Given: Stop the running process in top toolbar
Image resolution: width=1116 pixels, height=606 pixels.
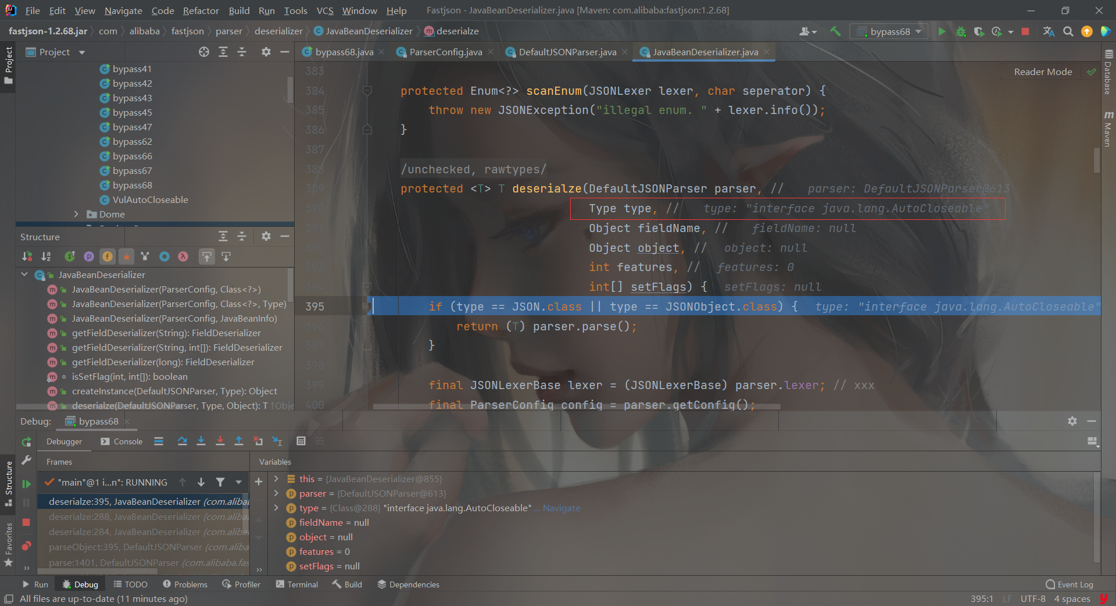Looking at the screenshot, I should click(x=1025, y=31).
